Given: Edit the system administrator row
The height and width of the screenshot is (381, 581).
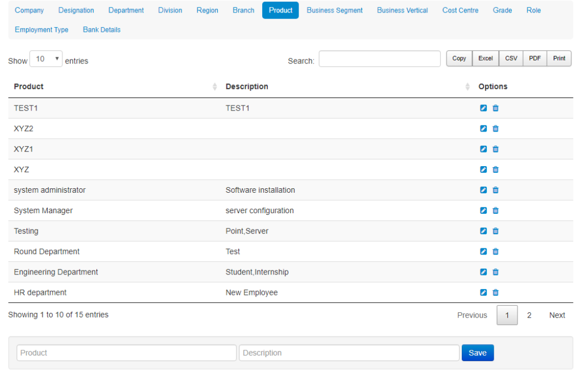Looking at the screenshot, I should pyautogui.click(x=483, y=190).
